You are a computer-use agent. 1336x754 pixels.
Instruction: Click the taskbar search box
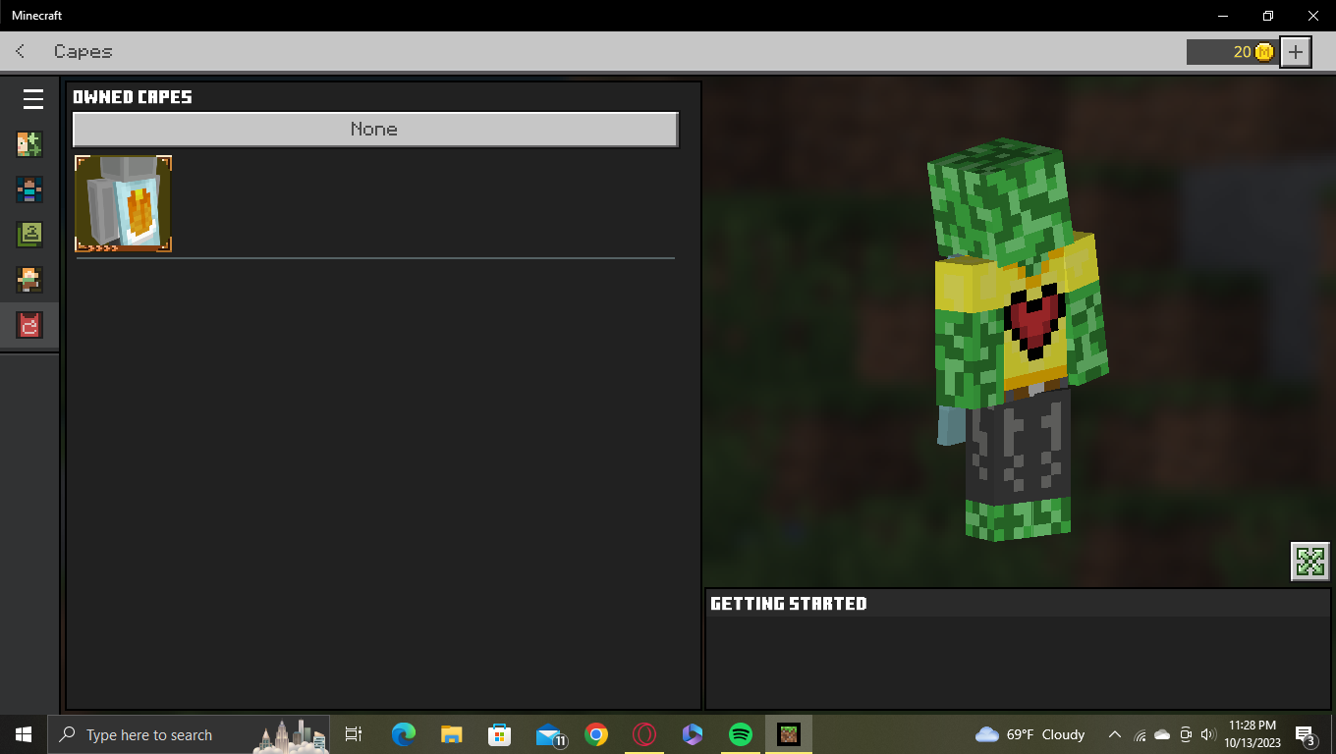click(190, 734)
